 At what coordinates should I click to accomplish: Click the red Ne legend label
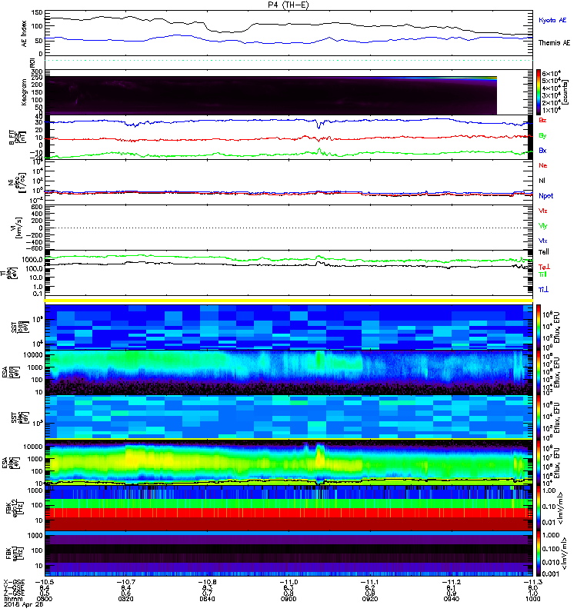pyautogui.click(x=542, y=165)
